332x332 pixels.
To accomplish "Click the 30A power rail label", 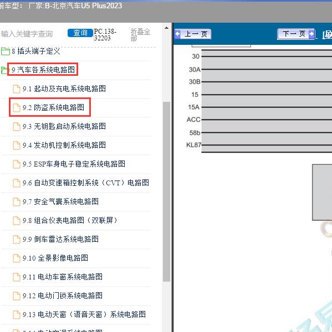I will click(195, 70).
